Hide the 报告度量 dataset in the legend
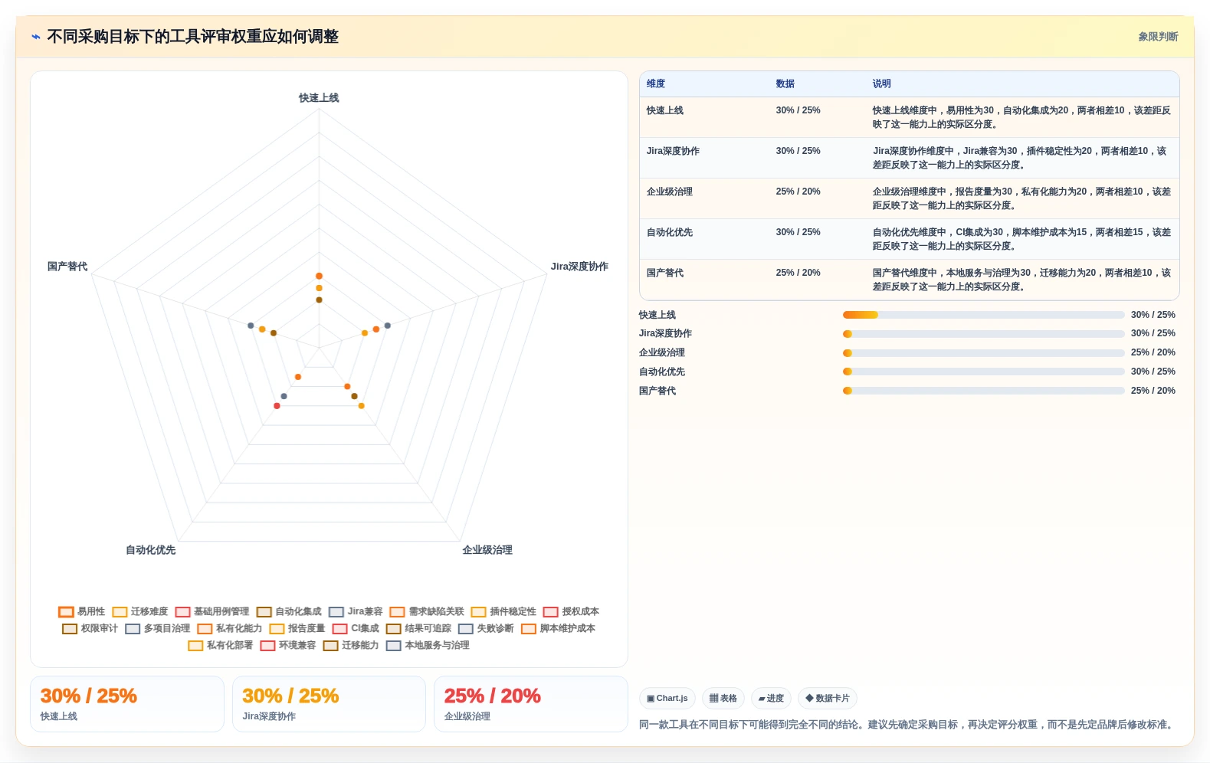This screenshot has width=1210, height=763. 297,628
